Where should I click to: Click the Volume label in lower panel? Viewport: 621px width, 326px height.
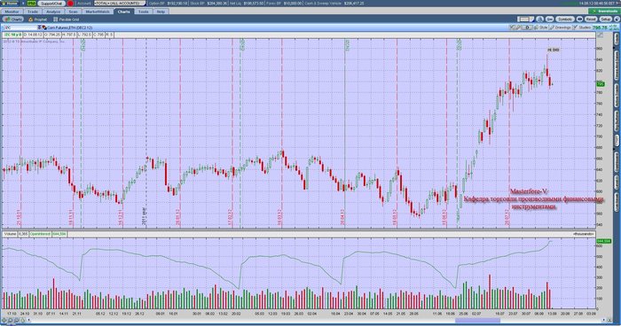click(x=11, y=234)
